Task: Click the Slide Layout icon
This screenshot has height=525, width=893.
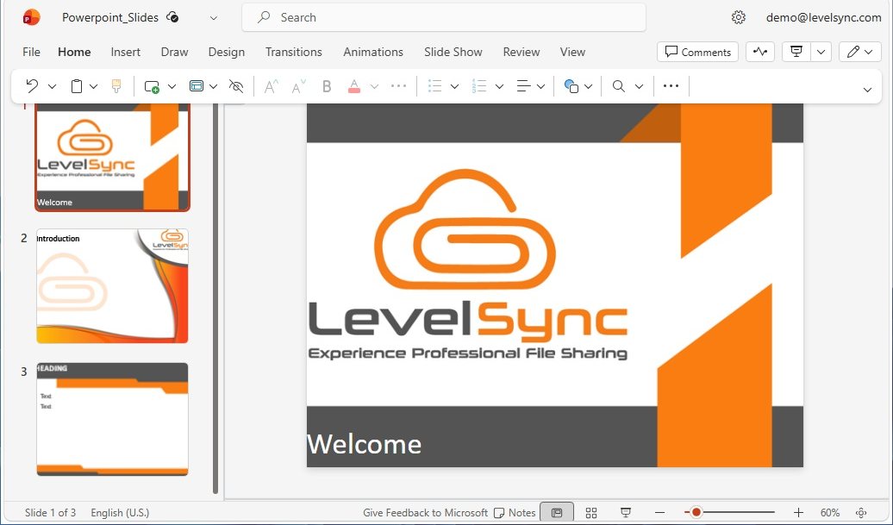Action: (x=197, y=86)
